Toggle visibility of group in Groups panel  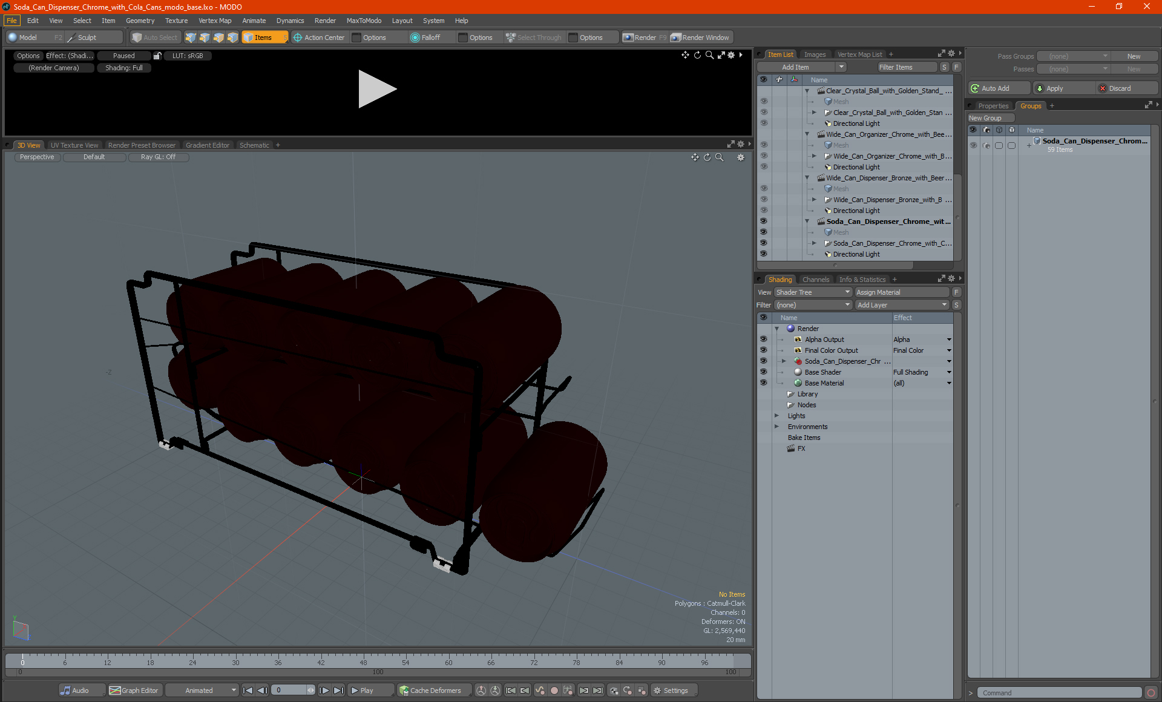pyautogui.click(x=973, y=145)
